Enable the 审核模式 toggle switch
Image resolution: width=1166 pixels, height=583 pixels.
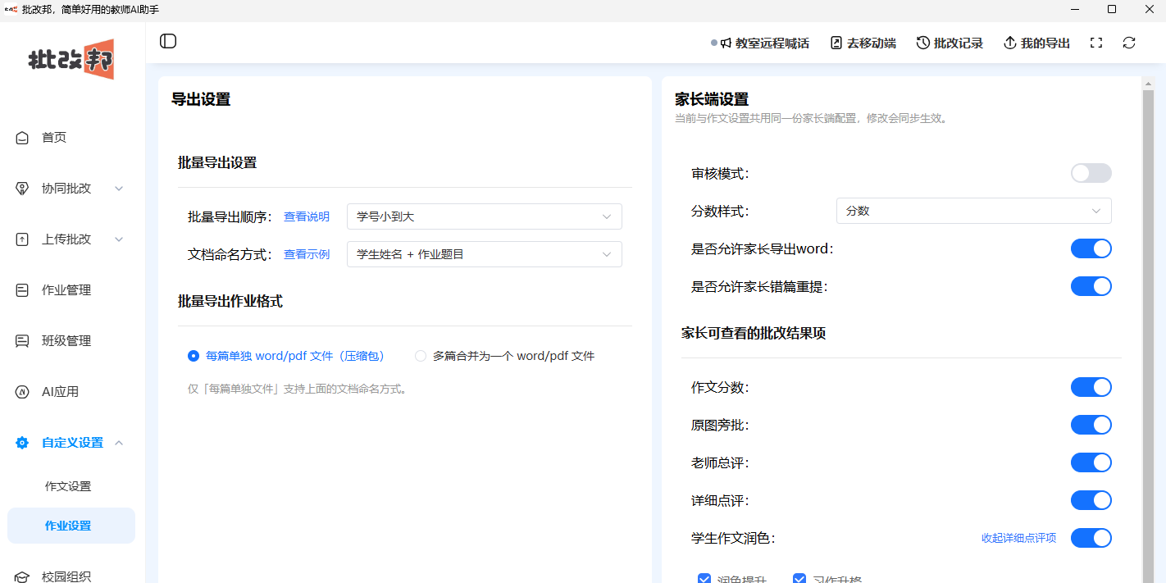[x=1091, y=173]
